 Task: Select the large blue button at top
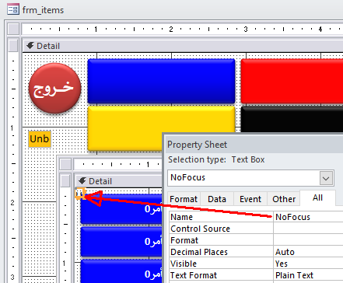point(161,81)
